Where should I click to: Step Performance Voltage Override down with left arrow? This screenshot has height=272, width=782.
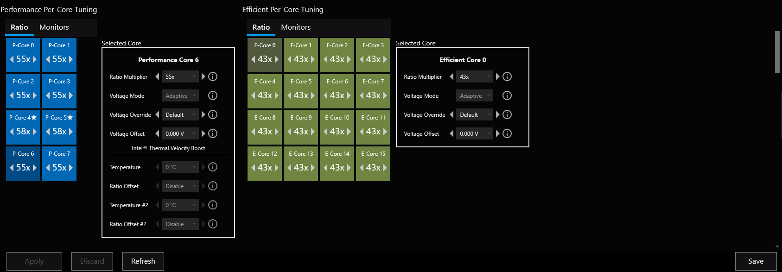tap(157, 114)
